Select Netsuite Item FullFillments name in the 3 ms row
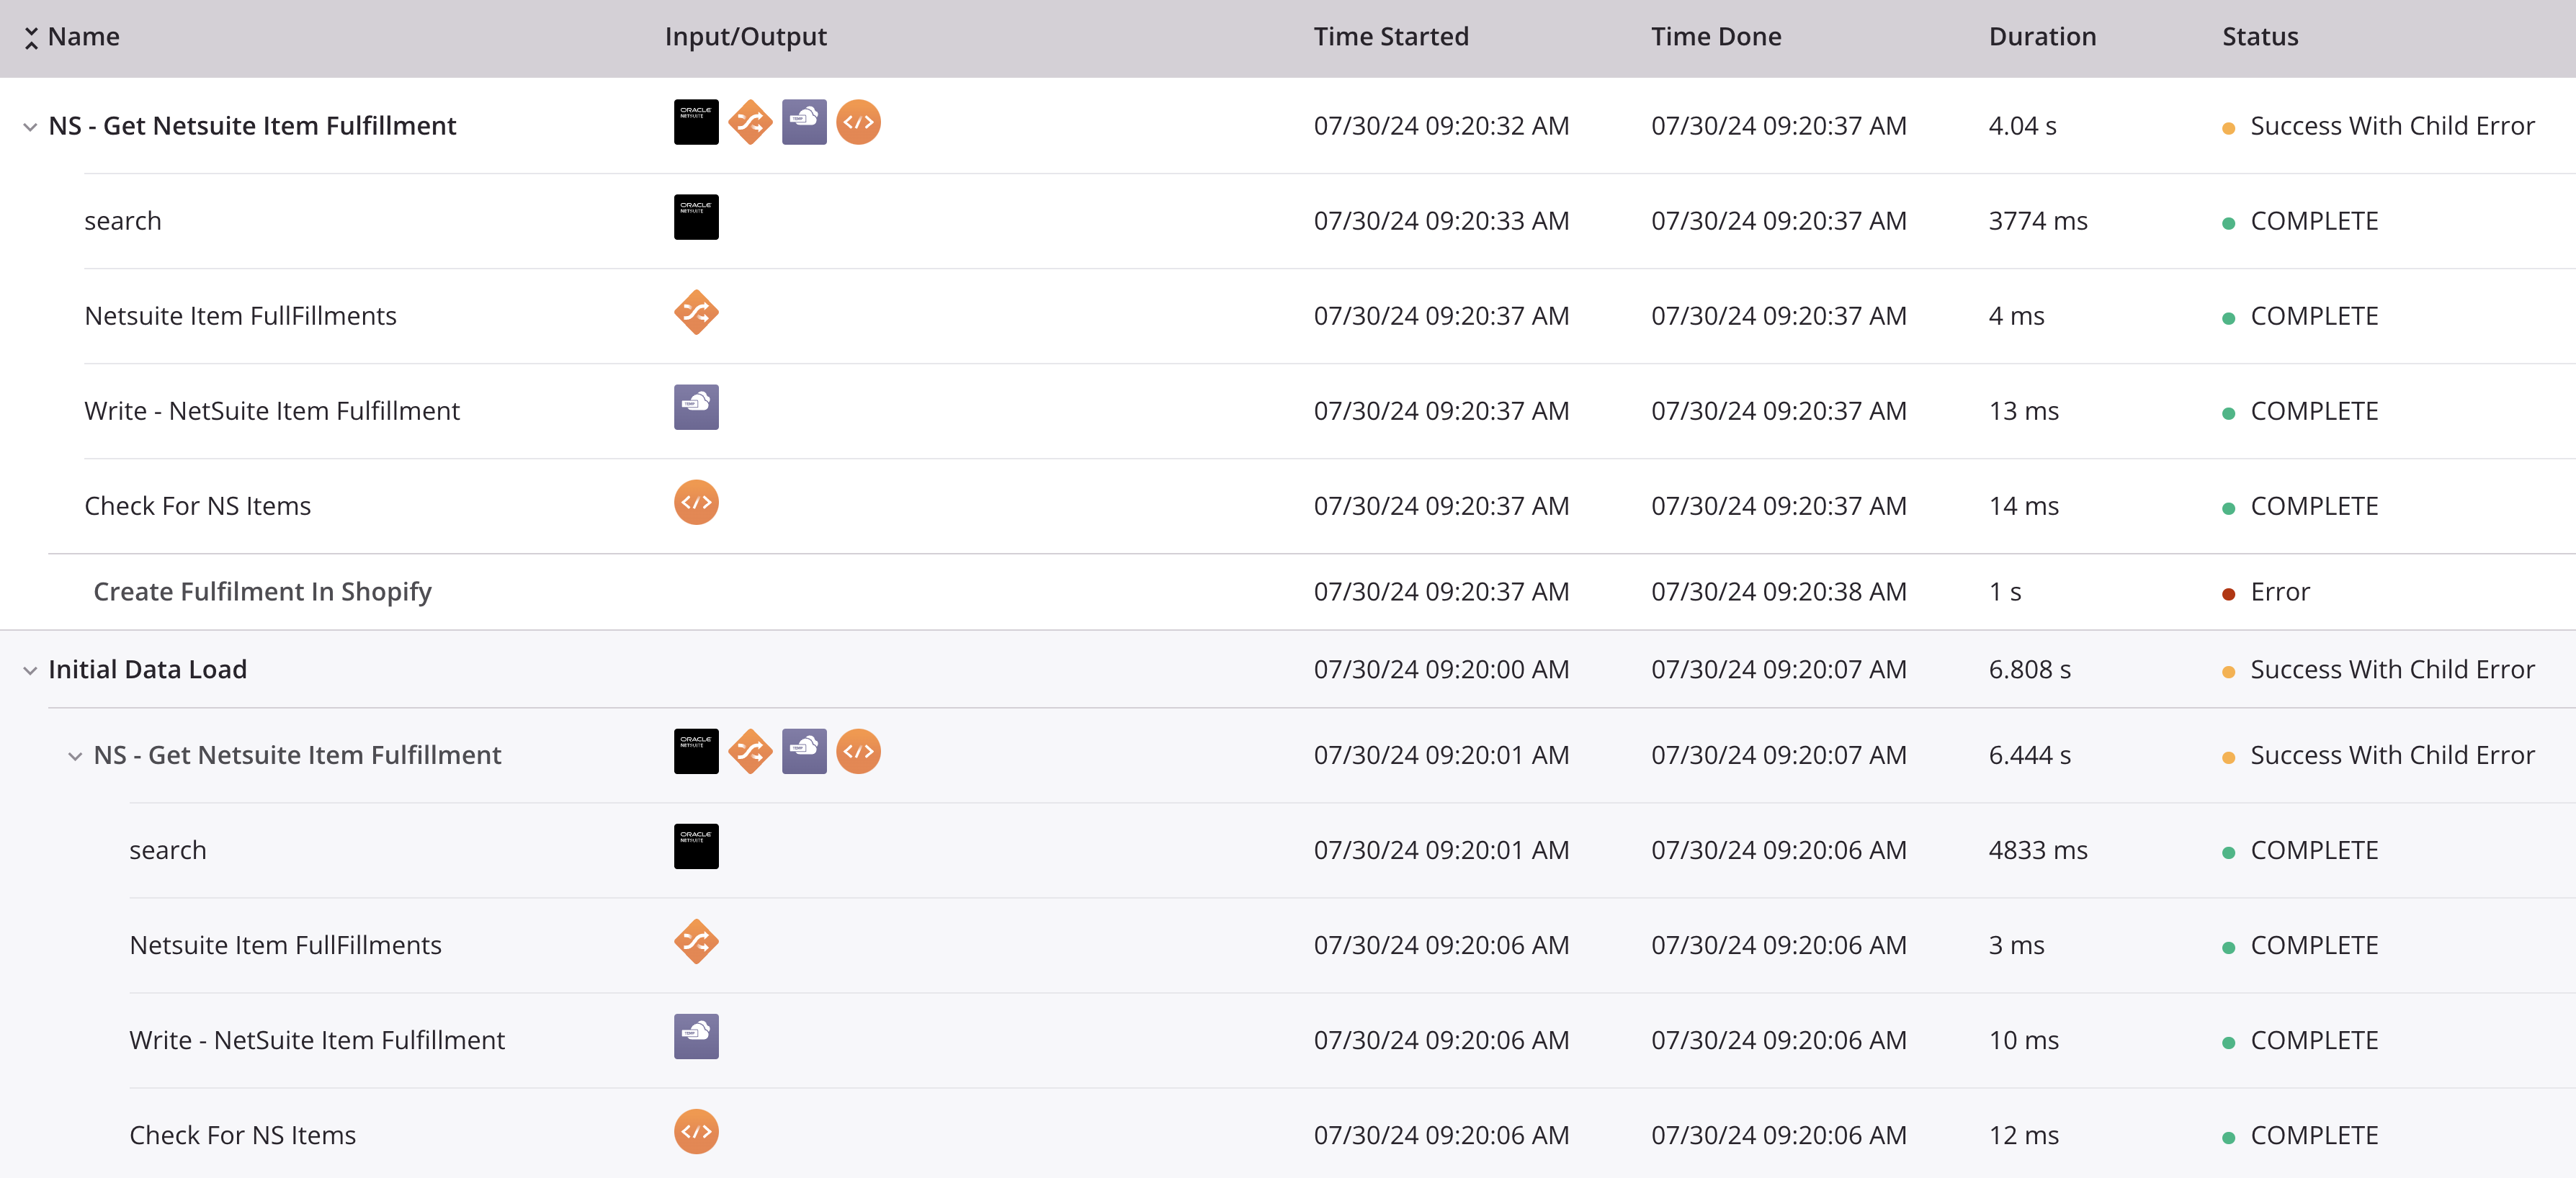Screen dimensions: 2576x1178 coord(286,945)
